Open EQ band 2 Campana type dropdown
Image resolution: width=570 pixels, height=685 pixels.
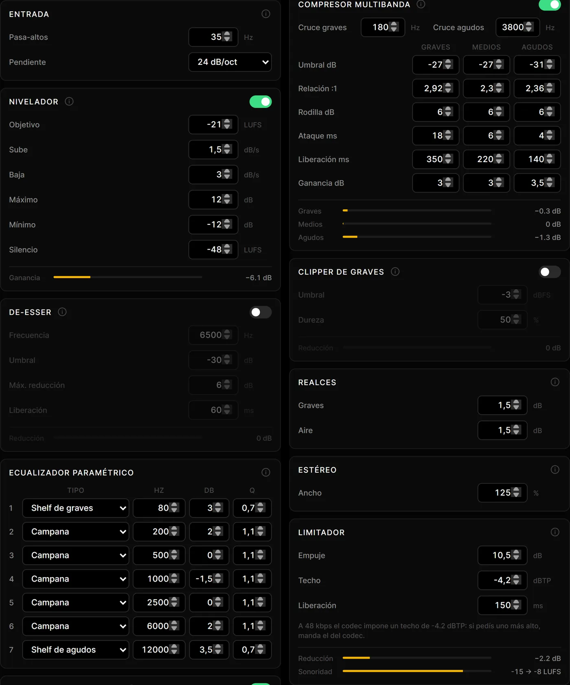(76, 532)
